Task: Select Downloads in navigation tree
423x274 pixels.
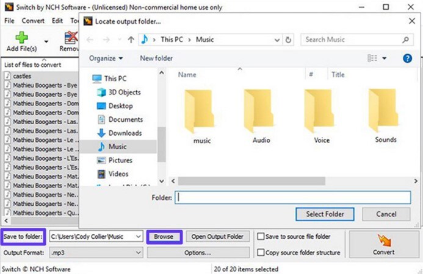Action: pos(125,133)
